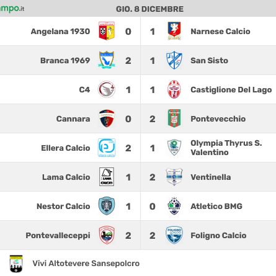The image size is (276, 276).
Task: Click the San Sisto team crest
Action: point(174,60)
